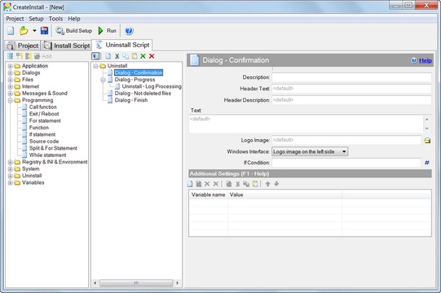Click the red X delete icon in script toolbar
The width and height of the screenshot is (441, 293).
pyautogui.click(x=152, y=56)
